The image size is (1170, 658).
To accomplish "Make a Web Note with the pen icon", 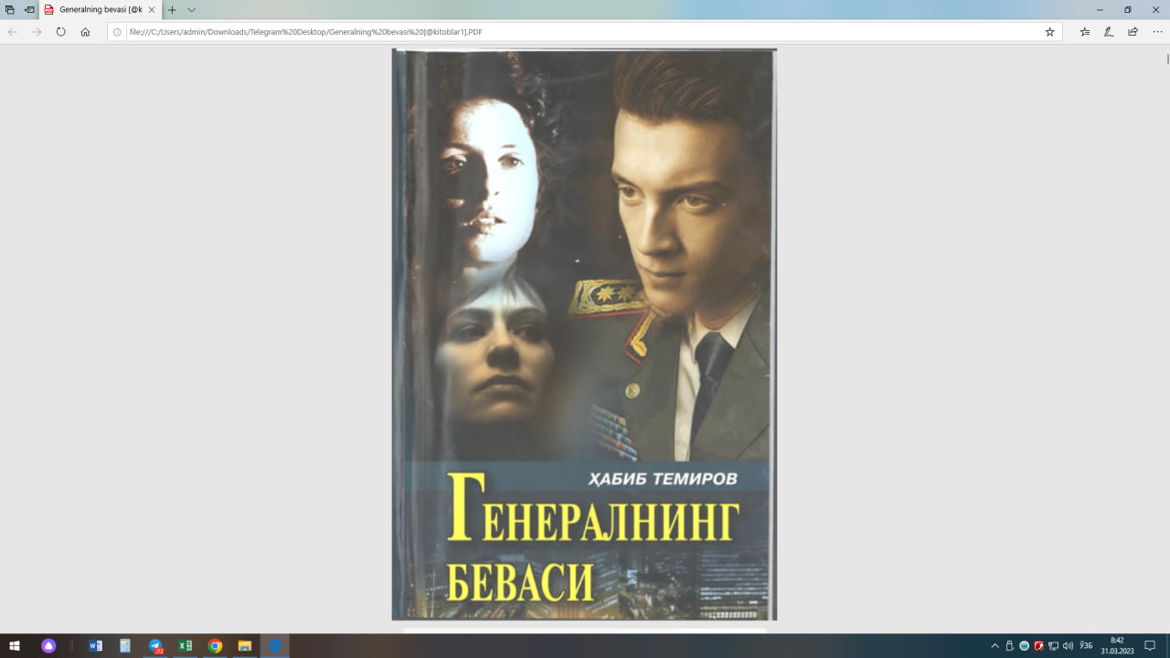I will (x=1107, y=30).
